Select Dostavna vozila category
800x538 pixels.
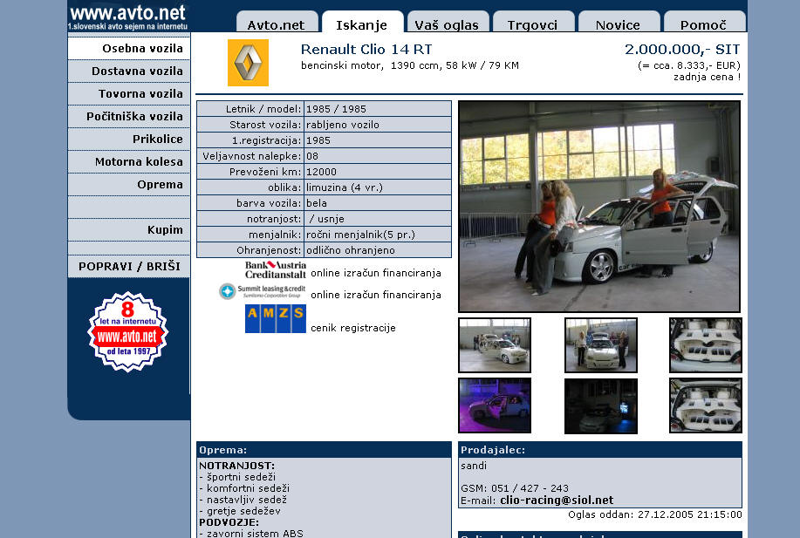[128, 71]
